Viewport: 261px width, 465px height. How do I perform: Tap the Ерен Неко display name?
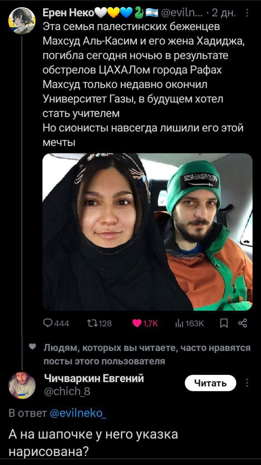[x=69, y=14]
